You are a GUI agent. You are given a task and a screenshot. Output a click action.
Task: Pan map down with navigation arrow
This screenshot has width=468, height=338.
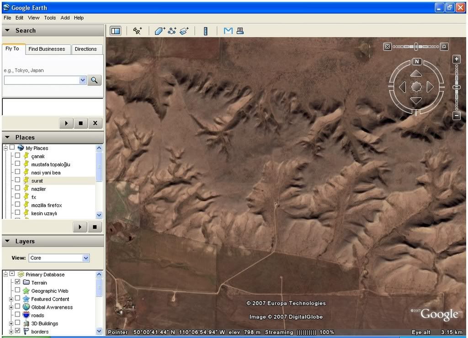pos(416,100)
